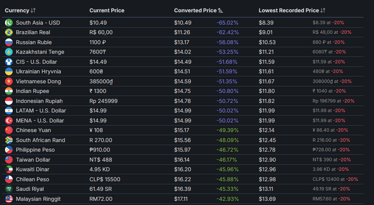Click the South African flag icon
374x205 pixels.
(9, 140)
